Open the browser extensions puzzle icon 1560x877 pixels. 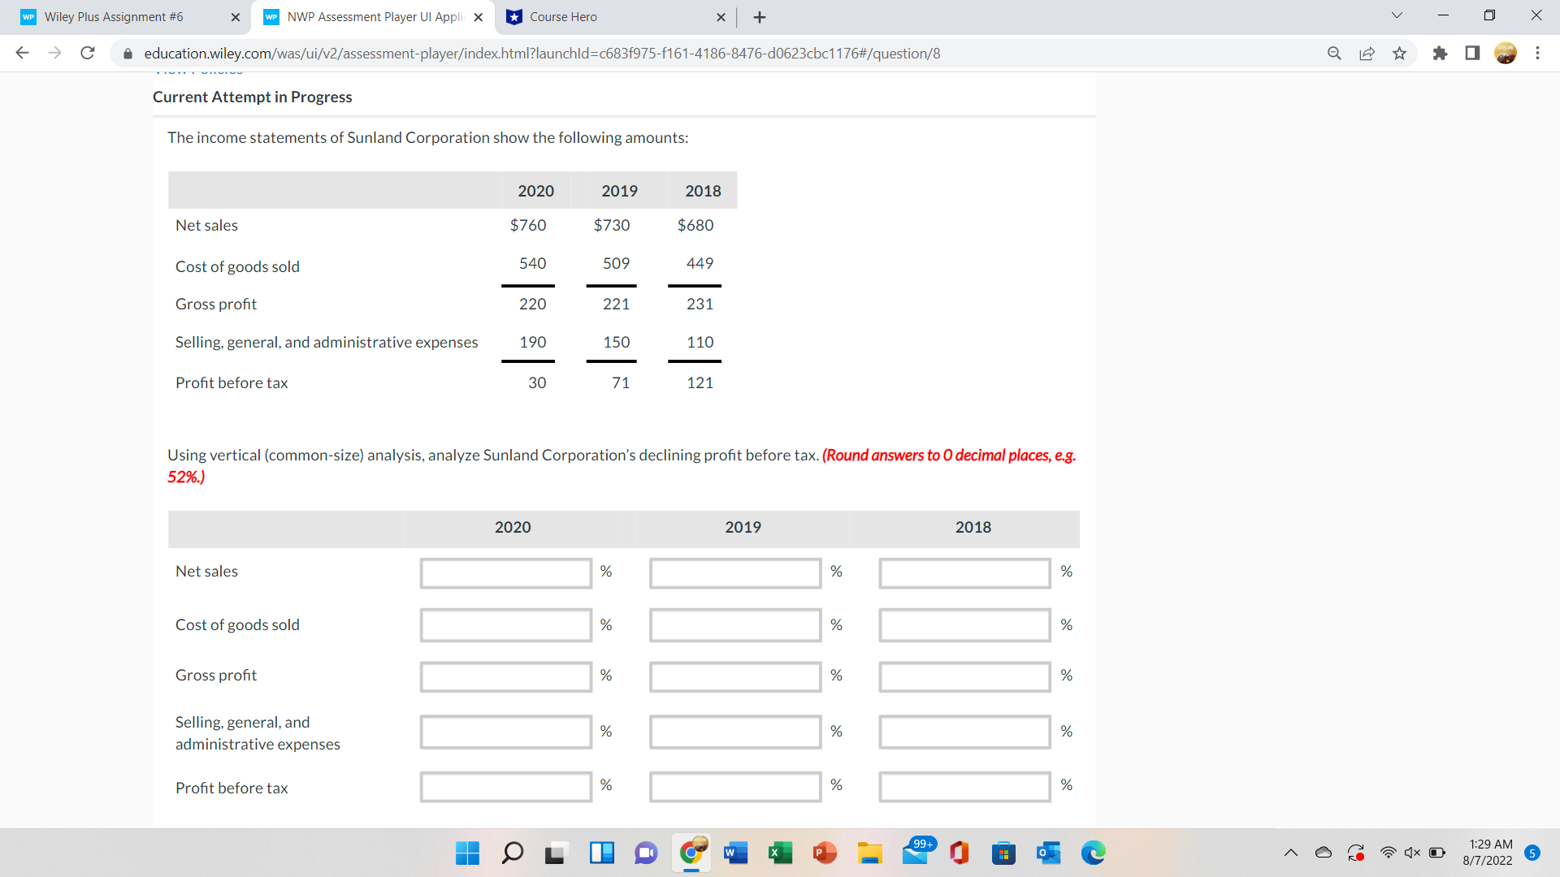point(1439,53)
